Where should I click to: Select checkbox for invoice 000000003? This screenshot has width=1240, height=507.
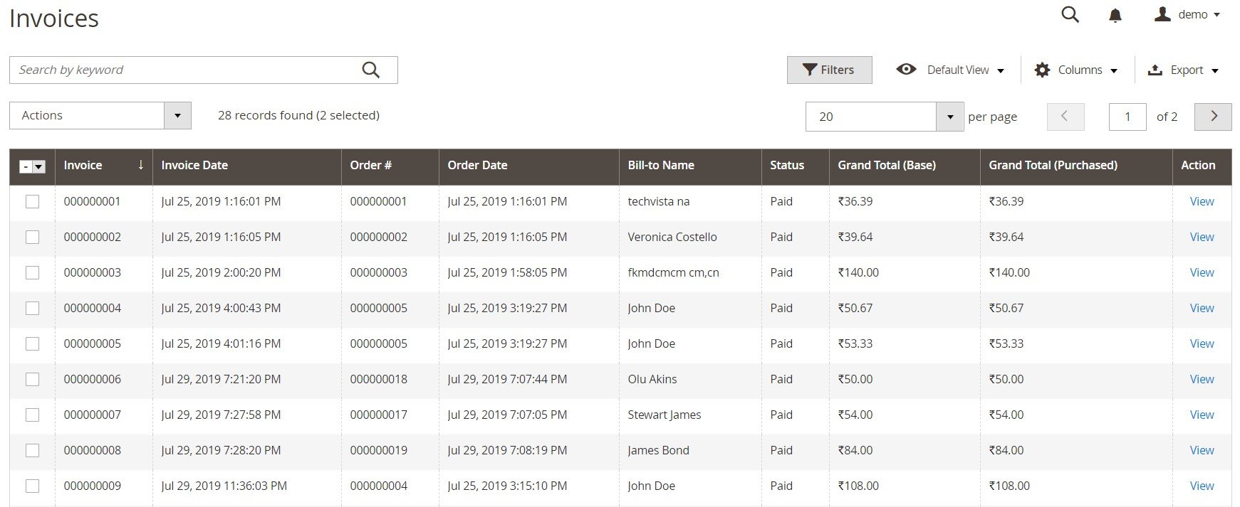[32, 273]
